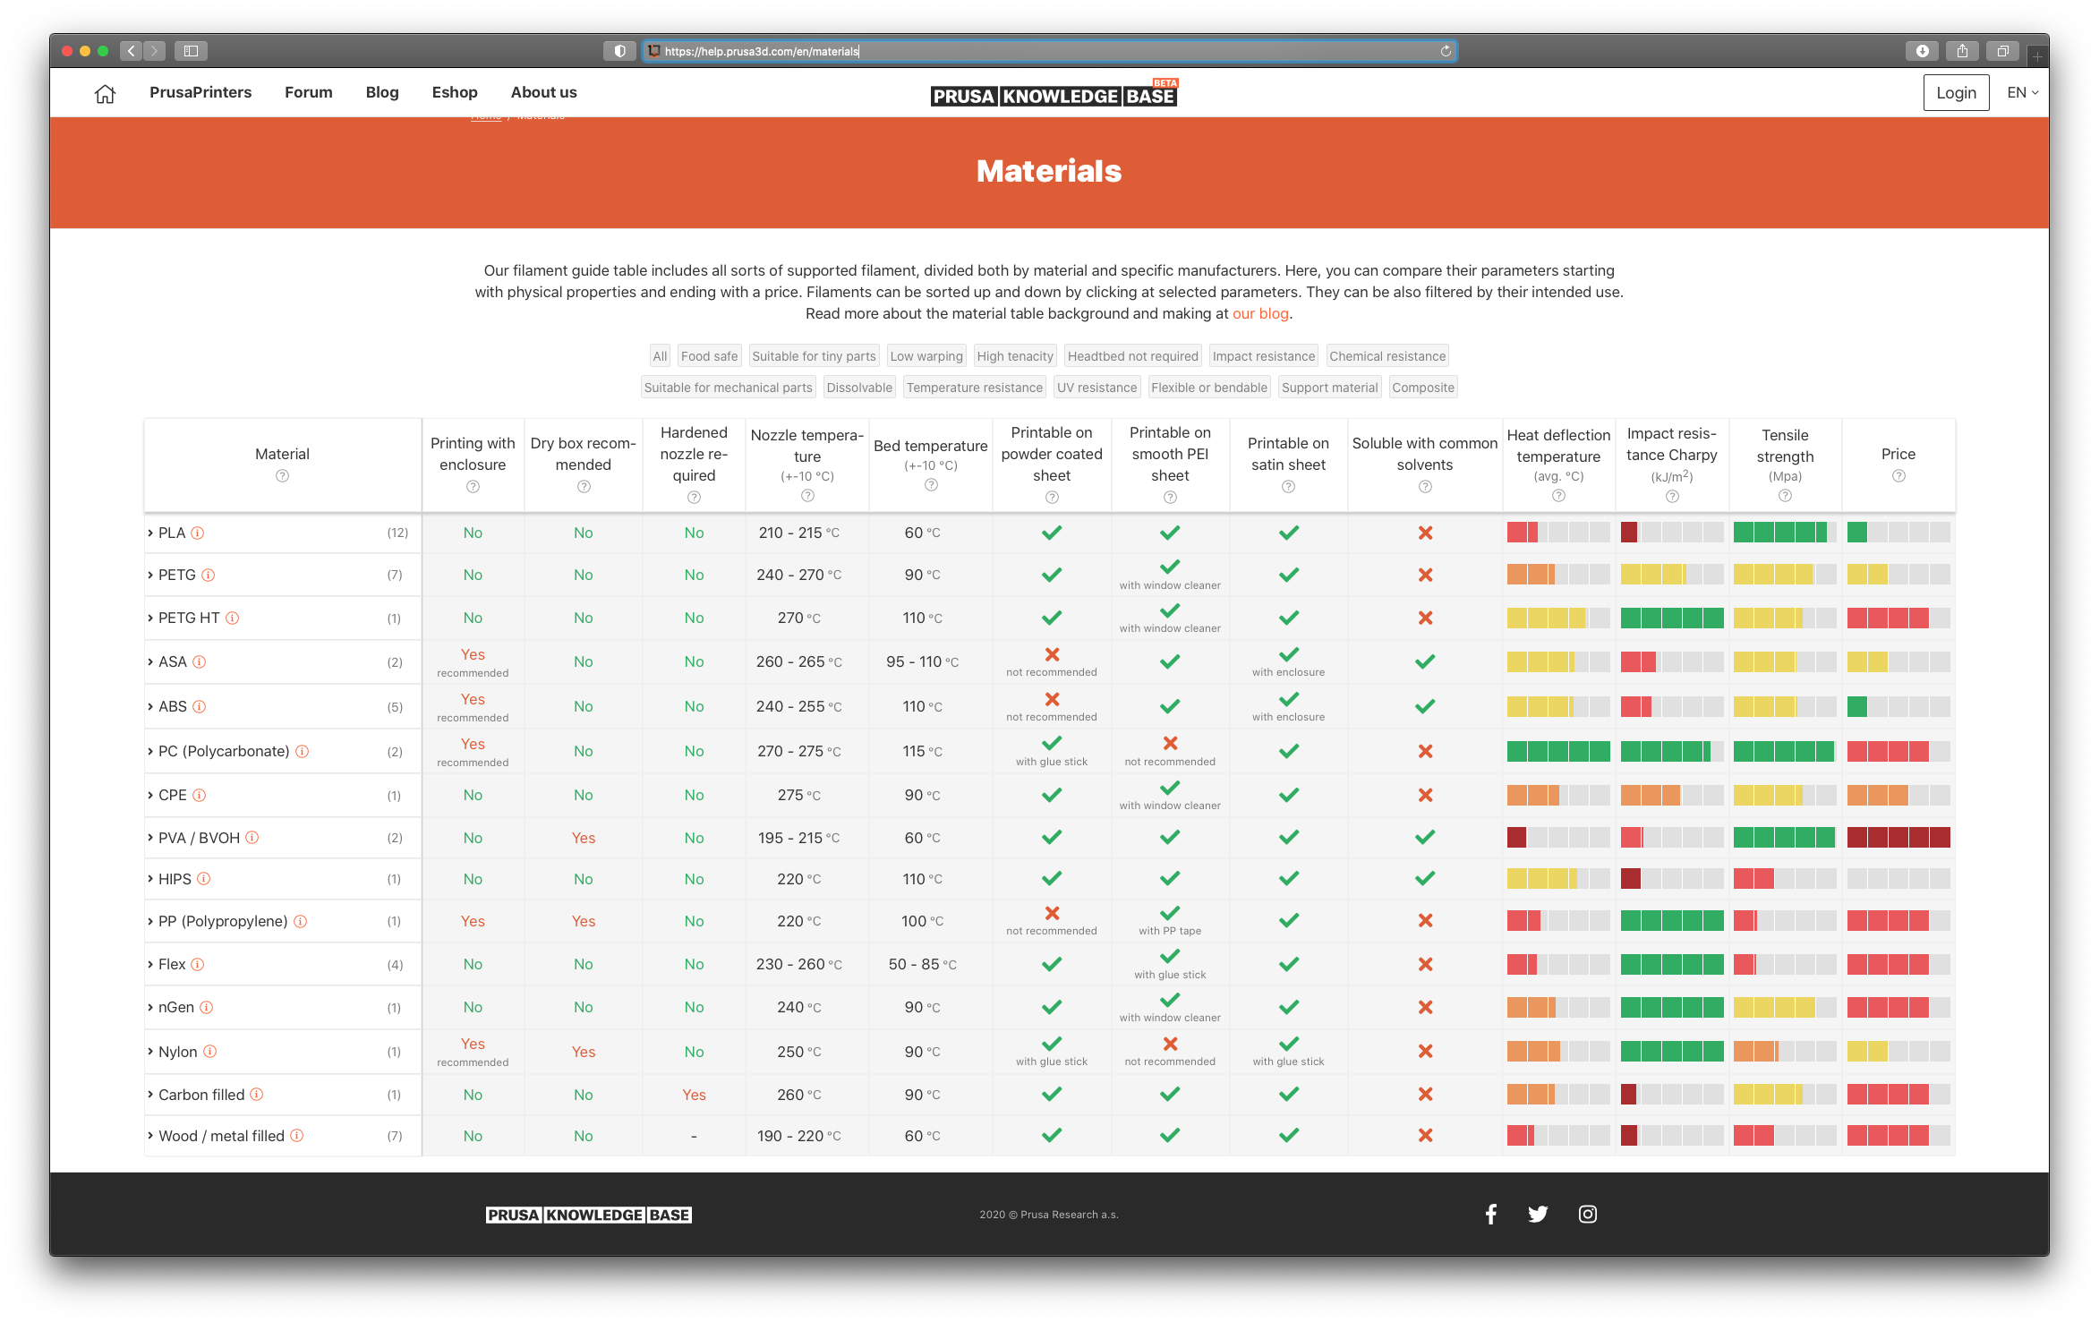Click the Login button
Viewport: 2099px width, 1322px height.
coord(1956,93)
